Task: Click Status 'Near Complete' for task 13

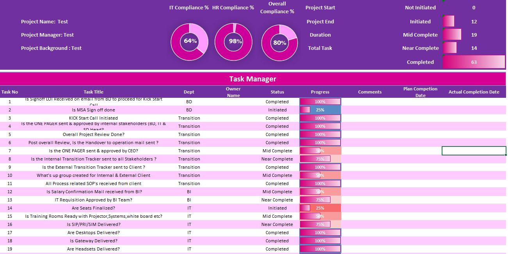Action: 277,200
